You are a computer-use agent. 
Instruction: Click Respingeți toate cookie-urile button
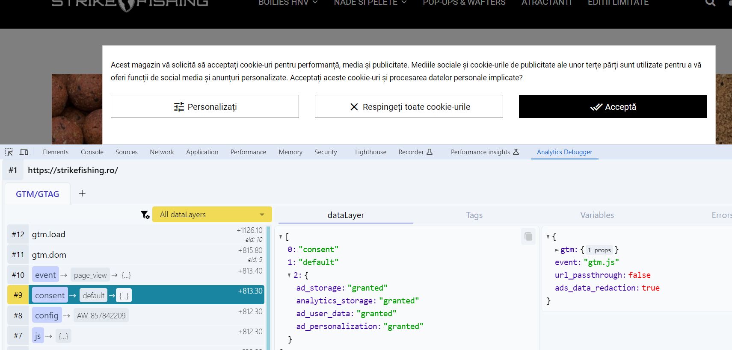pos(409,106)
